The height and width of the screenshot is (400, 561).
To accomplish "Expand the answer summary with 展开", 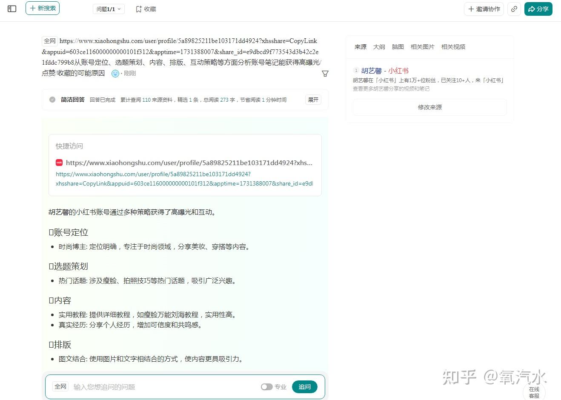I will 313,100.
